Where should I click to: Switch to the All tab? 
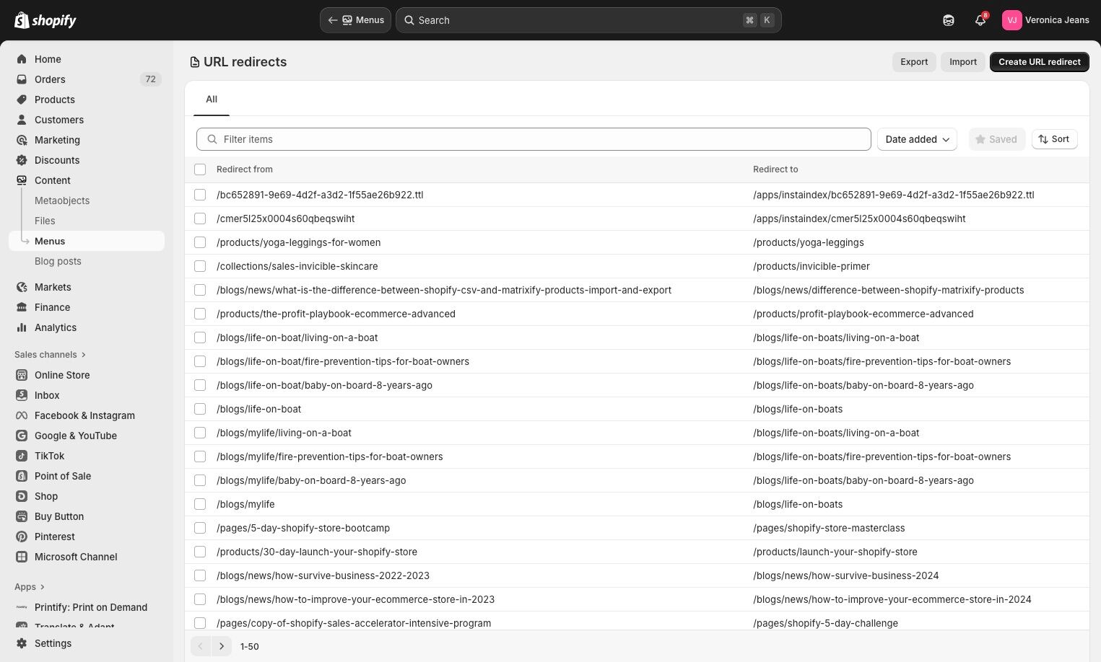click(212, 100)
